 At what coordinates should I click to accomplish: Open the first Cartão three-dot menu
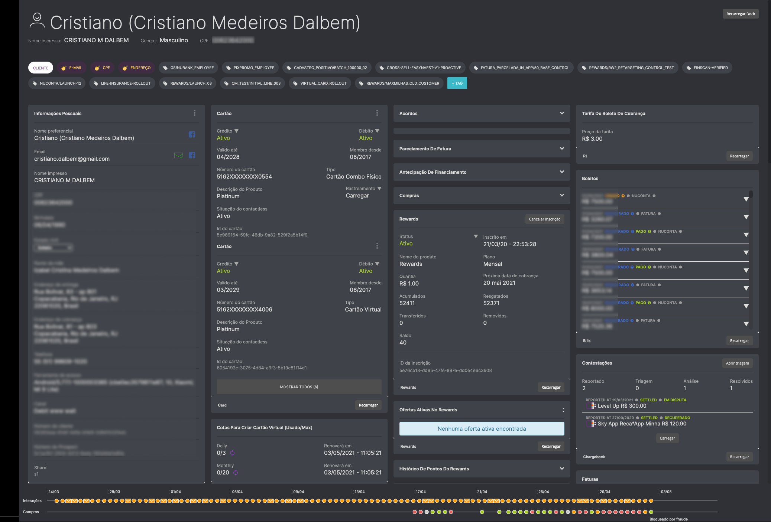377,113
